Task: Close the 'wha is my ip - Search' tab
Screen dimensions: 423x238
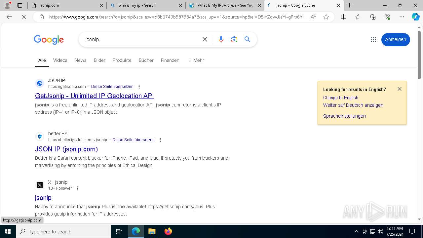Action: [x=180, y=5]
